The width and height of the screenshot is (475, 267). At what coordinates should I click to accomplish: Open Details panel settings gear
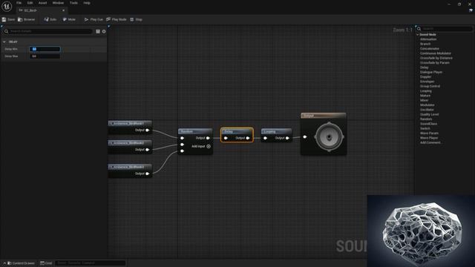tap(104, 31)
